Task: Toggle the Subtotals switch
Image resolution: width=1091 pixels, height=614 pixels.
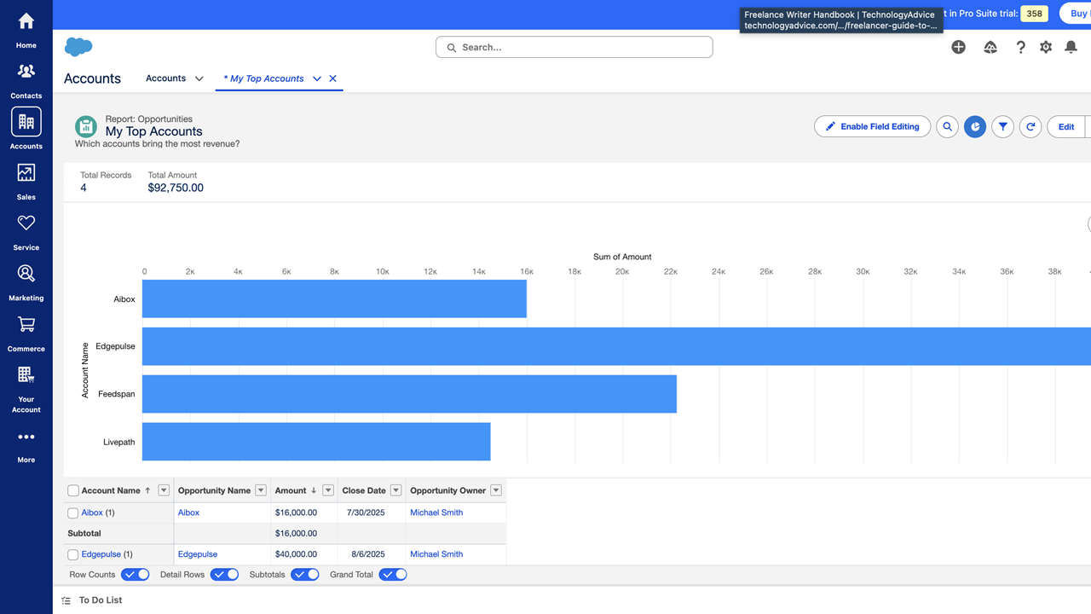Action: tap(305, 575)
